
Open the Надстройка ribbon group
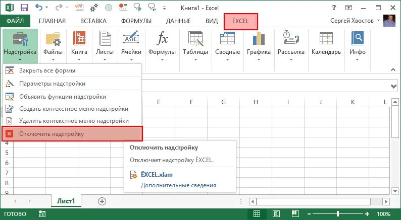20,46
